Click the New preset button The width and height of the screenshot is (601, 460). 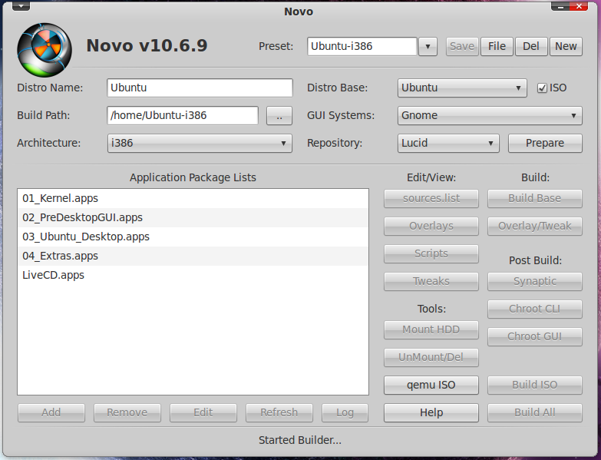[x=566, y=47]
